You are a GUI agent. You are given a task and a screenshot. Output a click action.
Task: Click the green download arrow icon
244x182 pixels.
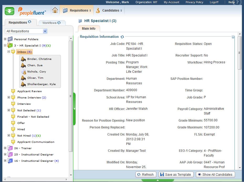click(x=9, y=11)
